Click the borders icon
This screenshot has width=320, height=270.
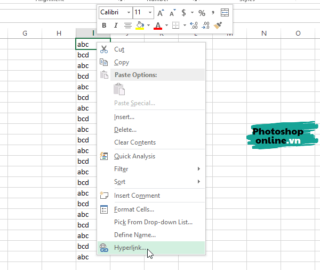pyautogui.click(x=175, y=26)
